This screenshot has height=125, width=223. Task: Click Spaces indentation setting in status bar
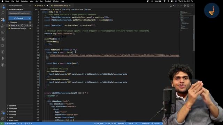122,124
